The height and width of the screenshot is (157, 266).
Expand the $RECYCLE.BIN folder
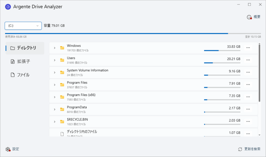54,122
